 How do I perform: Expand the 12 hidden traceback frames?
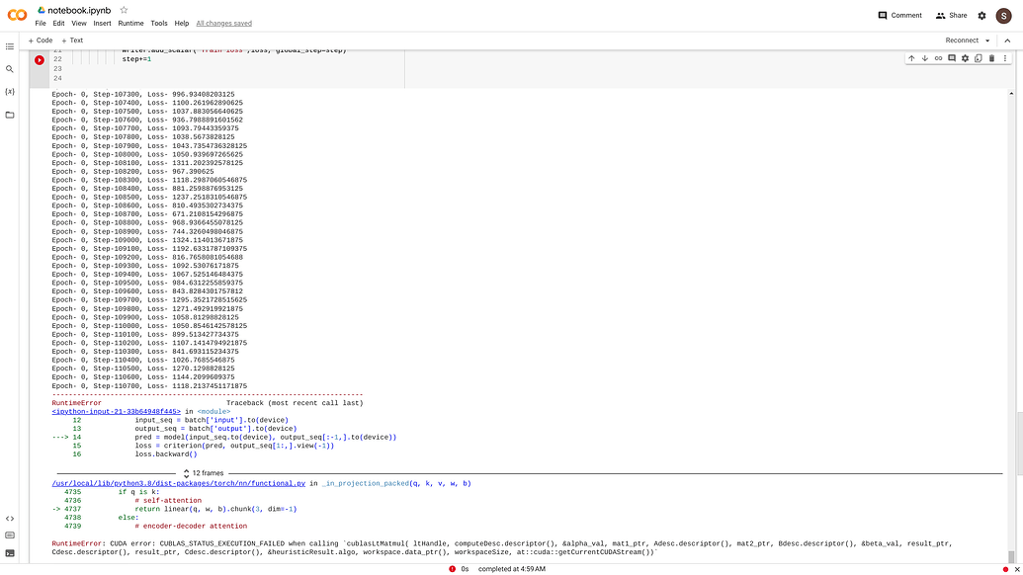click(204, 473)
